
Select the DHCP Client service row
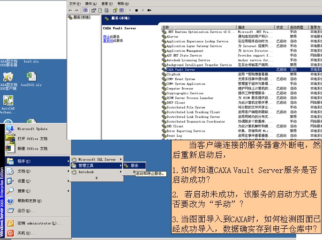tap(242, 103)
